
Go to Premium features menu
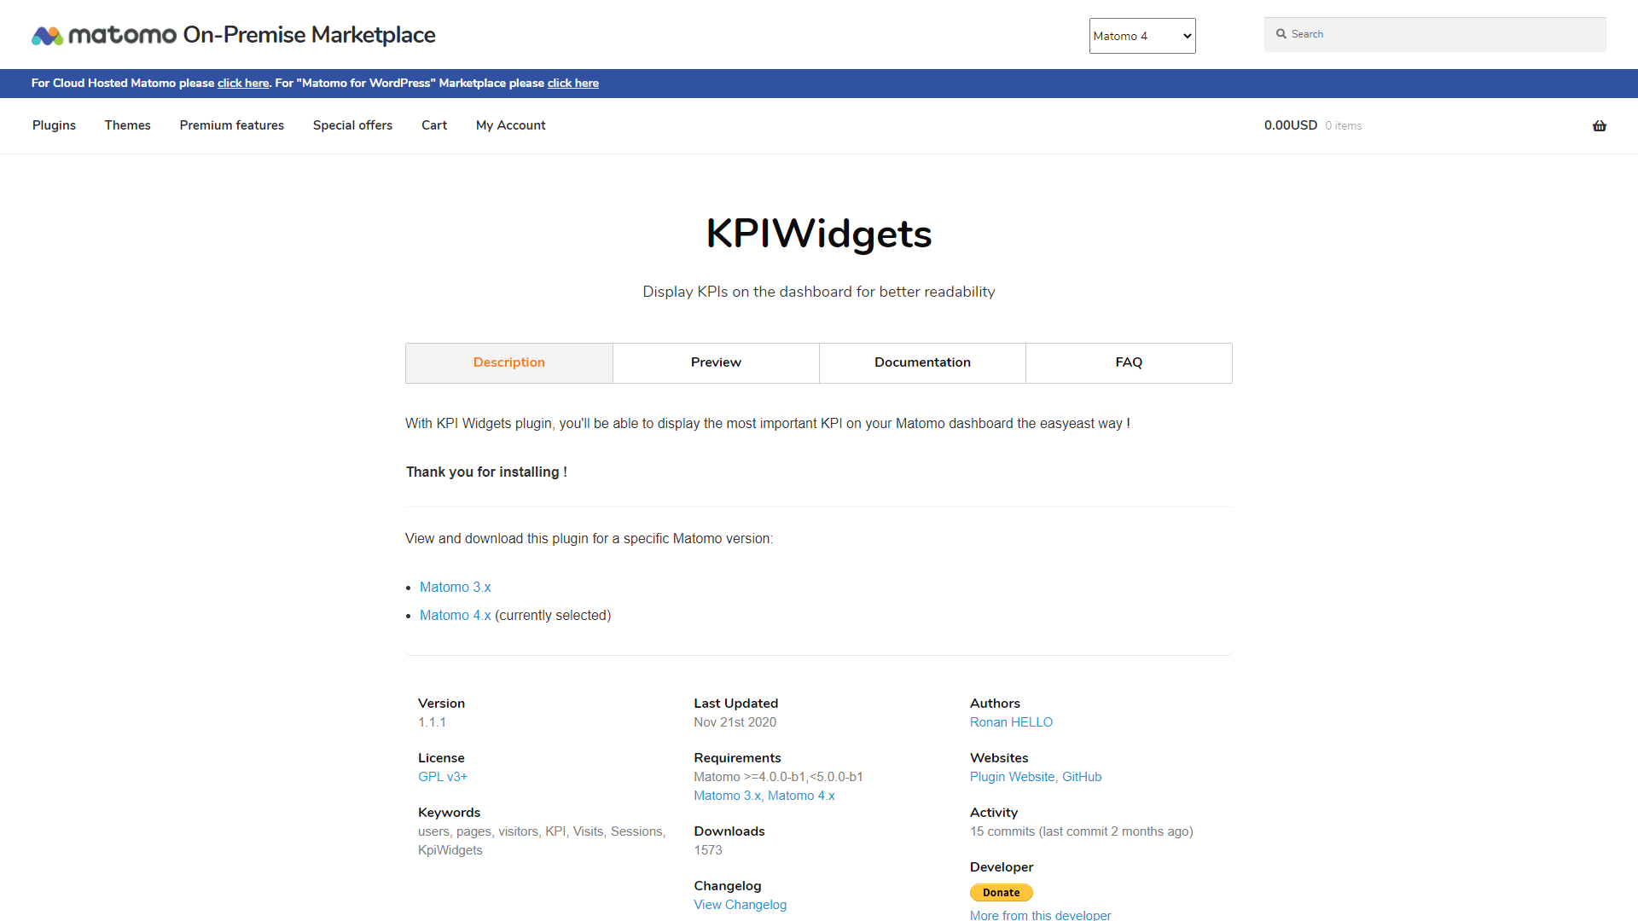(x=231, y=125)
